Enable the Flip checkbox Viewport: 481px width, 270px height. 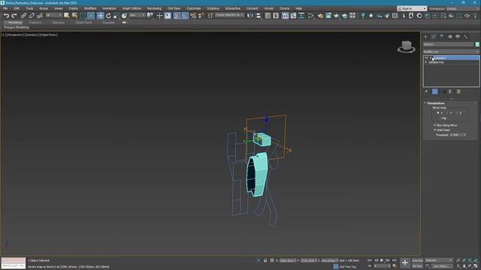point(440,118)
